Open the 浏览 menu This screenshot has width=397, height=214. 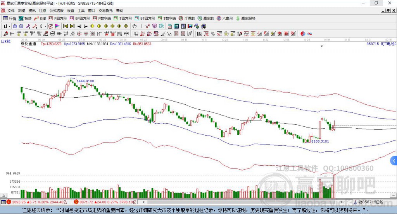point(22,10)
